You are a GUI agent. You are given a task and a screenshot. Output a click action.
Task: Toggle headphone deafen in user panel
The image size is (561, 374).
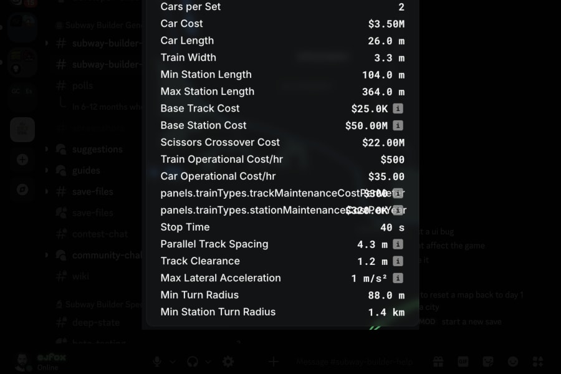click(x=193, y=362)
